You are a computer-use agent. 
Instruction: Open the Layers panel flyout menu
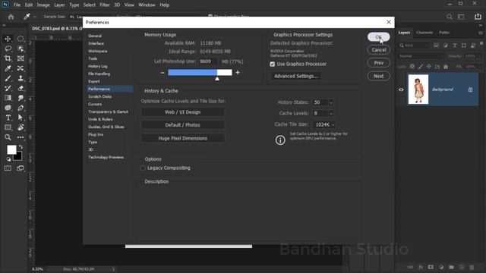[480, 33]
